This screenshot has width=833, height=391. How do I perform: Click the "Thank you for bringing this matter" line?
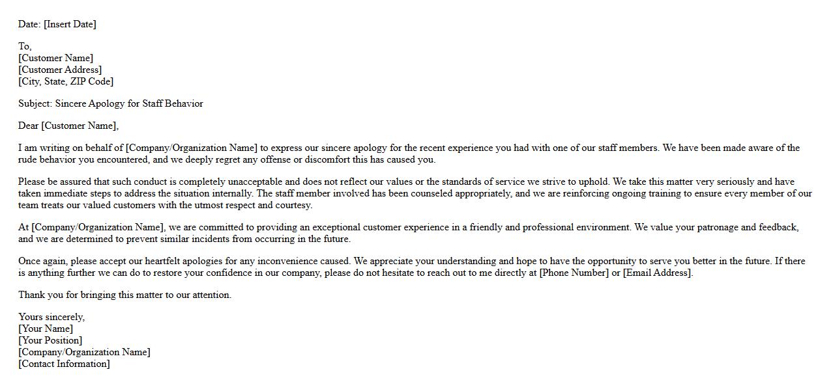point(124,295)
